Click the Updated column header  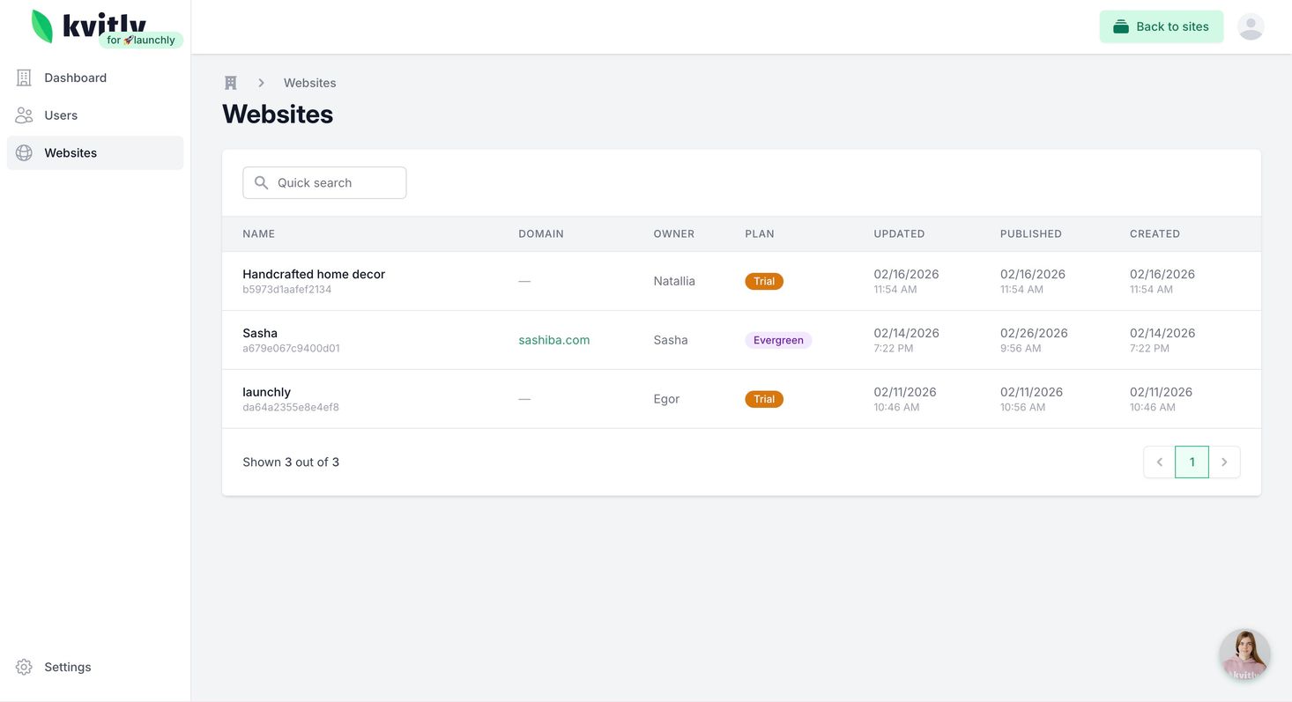[899, 233]
